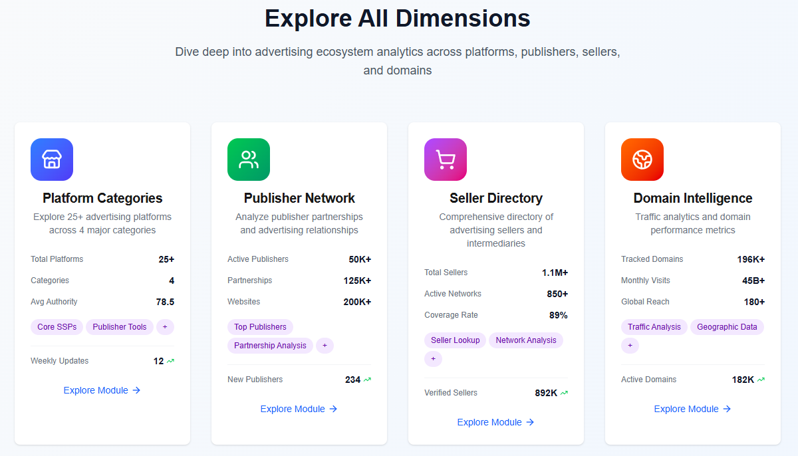Click the Seller Lookup pill
798x456 pixels.
click(455, 340)
